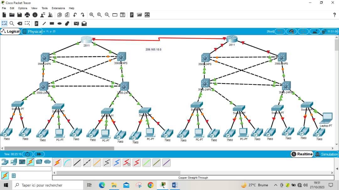Select the orange Fiber cable connection
Image resolution: width=339 pixels, height=190 pixels.
[97, 162]
